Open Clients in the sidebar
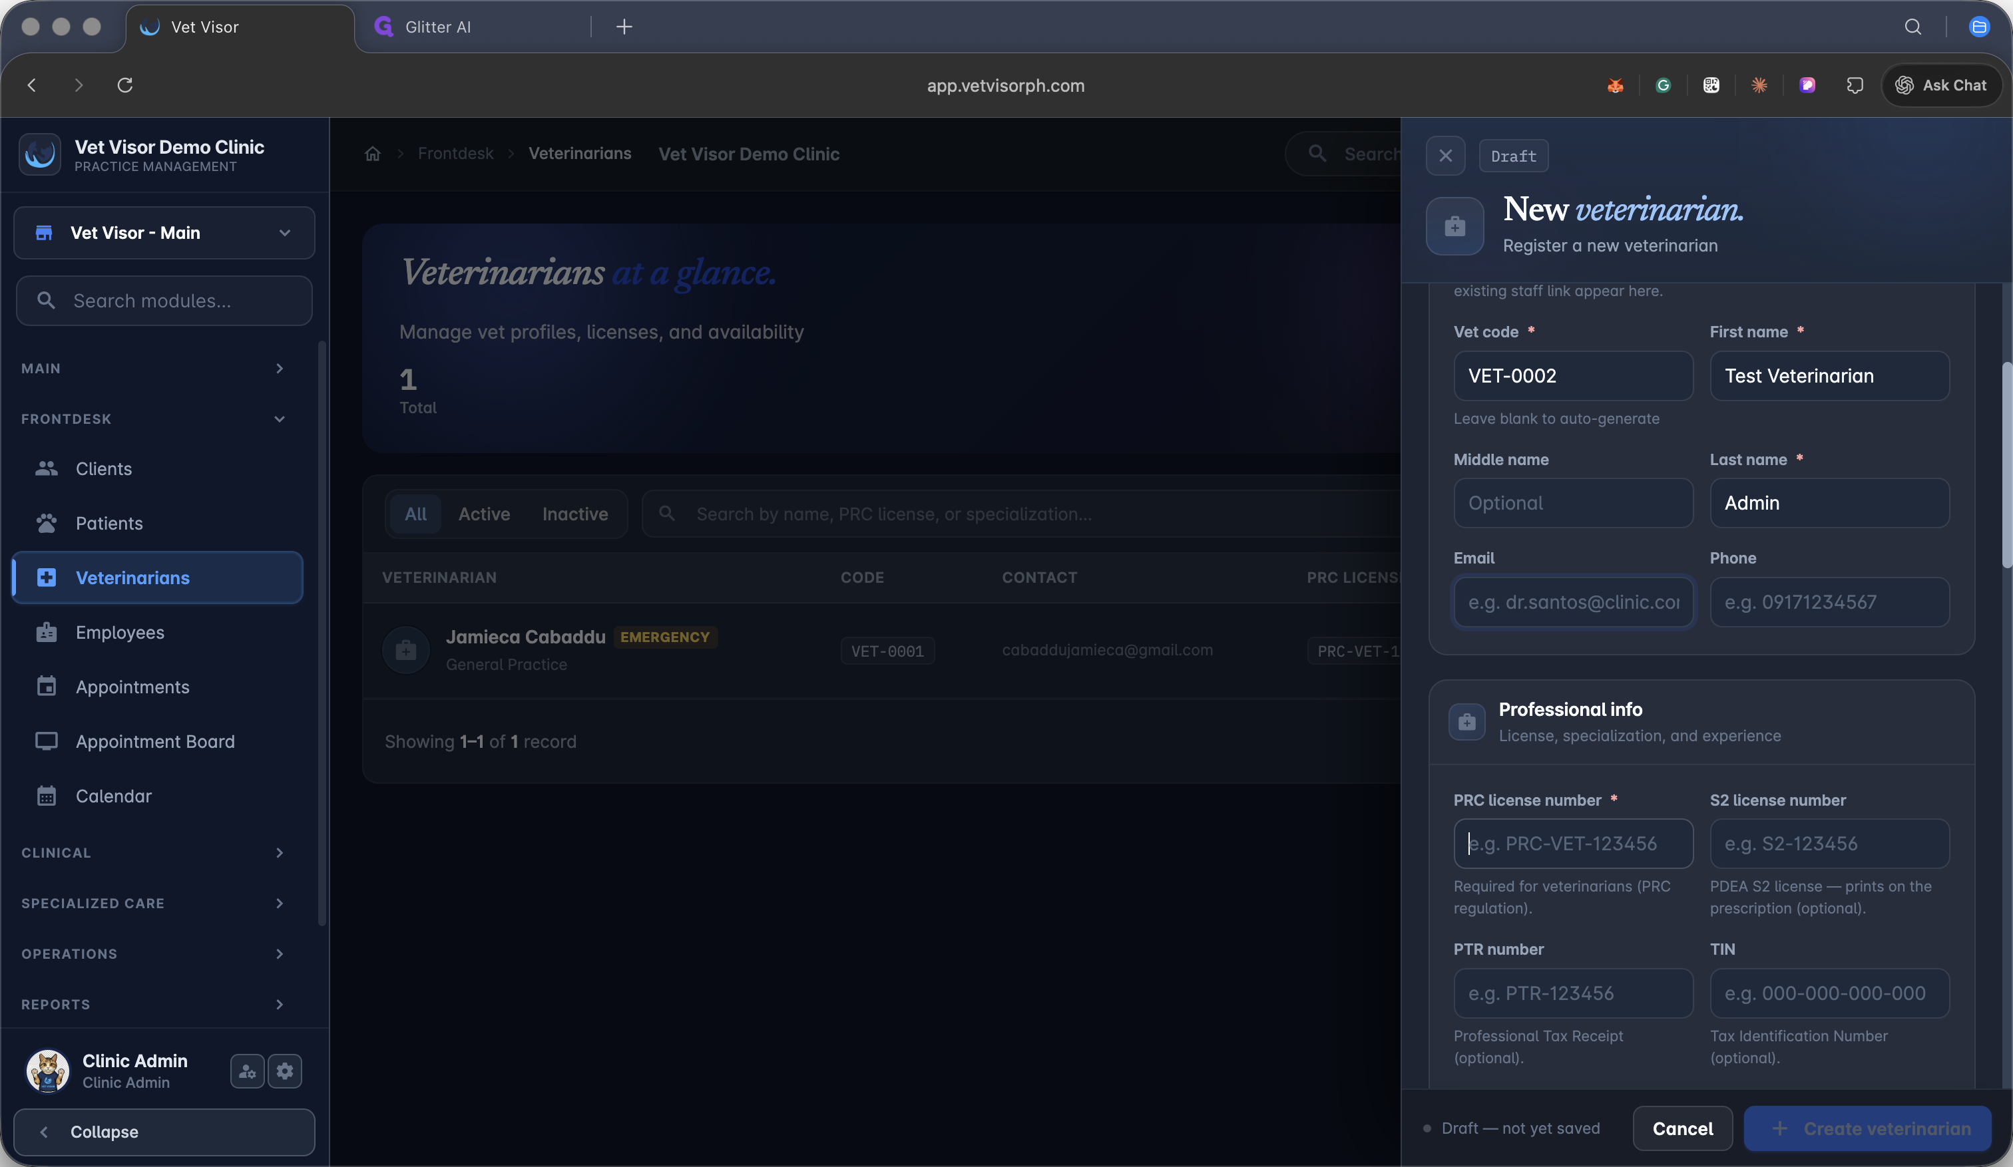Screen dimensions: 2013x1167 tap(158, 468)
